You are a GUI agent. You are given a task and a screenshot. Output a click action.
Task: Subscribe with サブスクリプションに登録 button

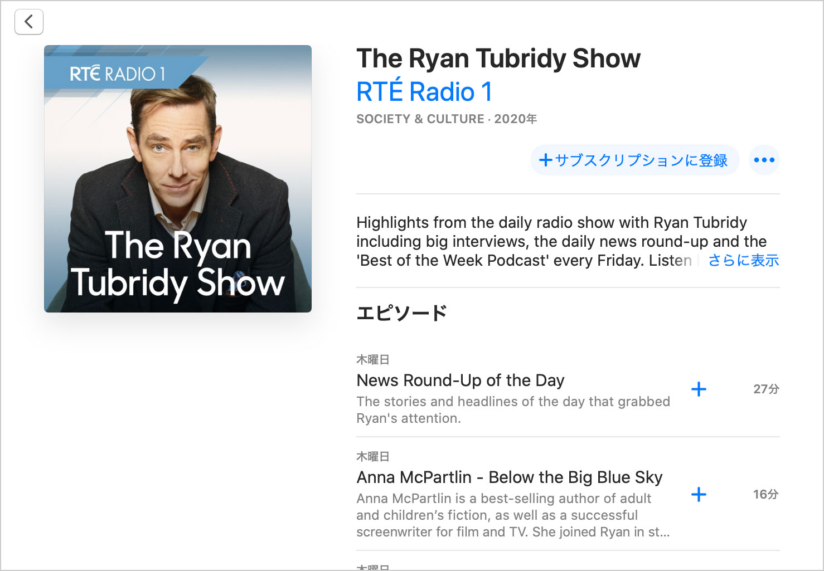click(x=634, y=160)
